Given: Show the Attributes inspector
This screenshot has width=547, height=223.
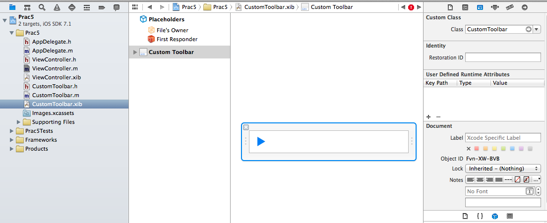Looking at the screenshot, I should 494,7.
